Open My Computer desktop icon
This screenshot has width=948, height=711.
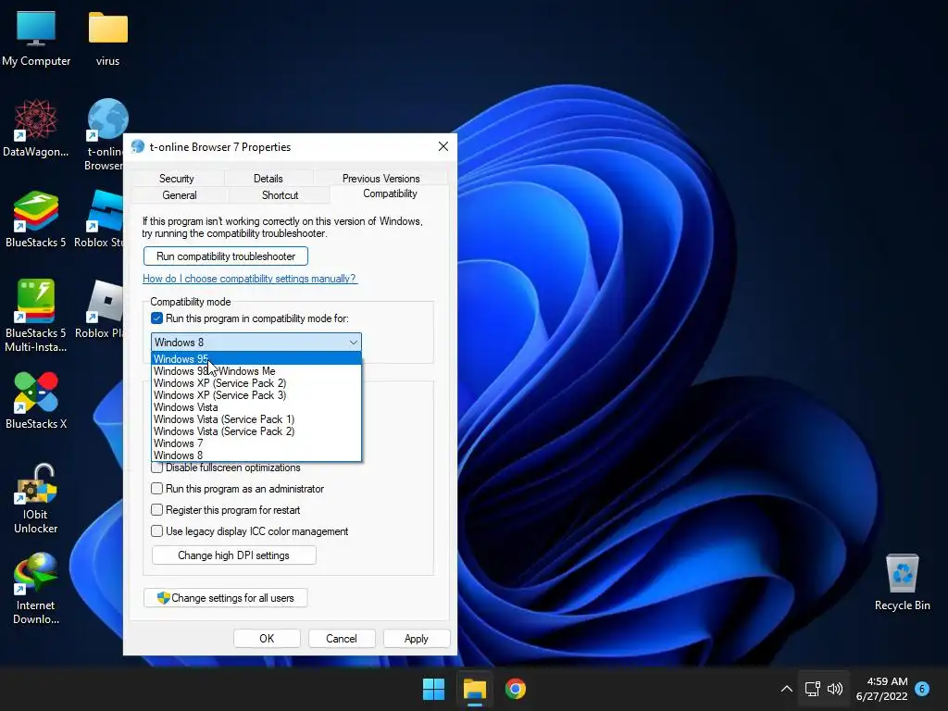click(x=36, y=37)
